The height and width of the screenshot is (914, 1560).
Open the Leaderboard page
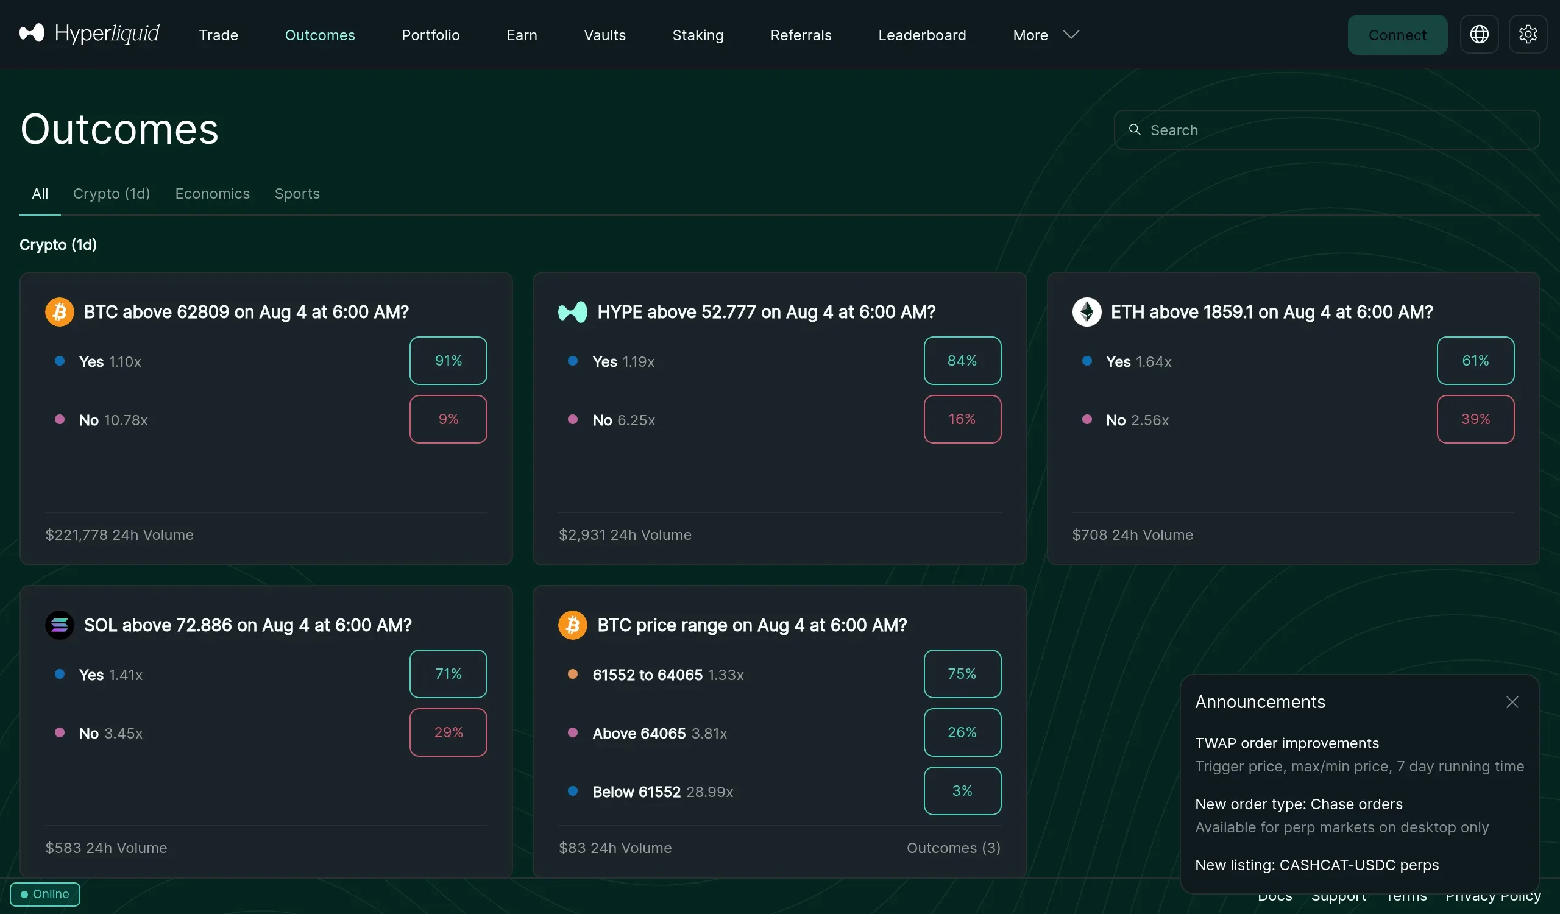tap(923, 35)
